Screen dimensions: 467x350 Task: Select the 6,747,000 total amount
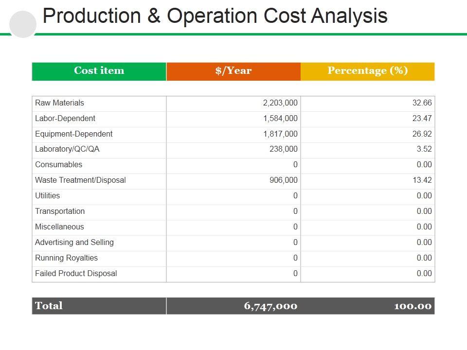(270, 306)
